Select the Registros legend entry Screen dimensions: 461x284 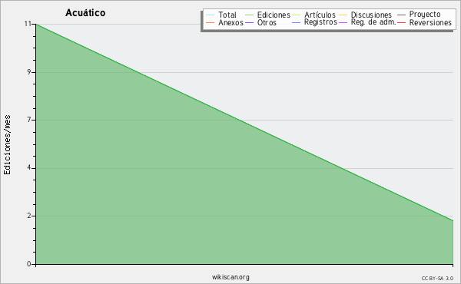point(314,22)
